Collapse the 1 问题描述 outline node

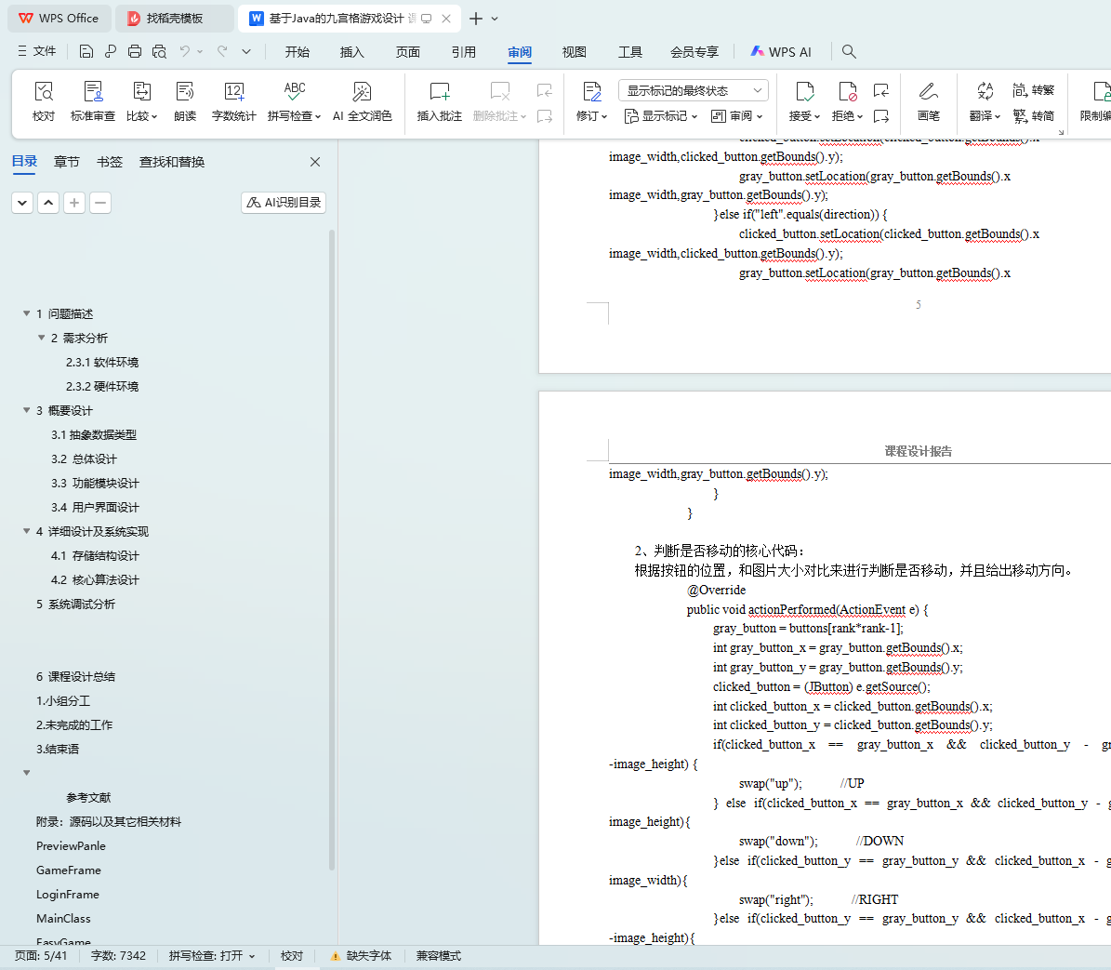point(26,313)
